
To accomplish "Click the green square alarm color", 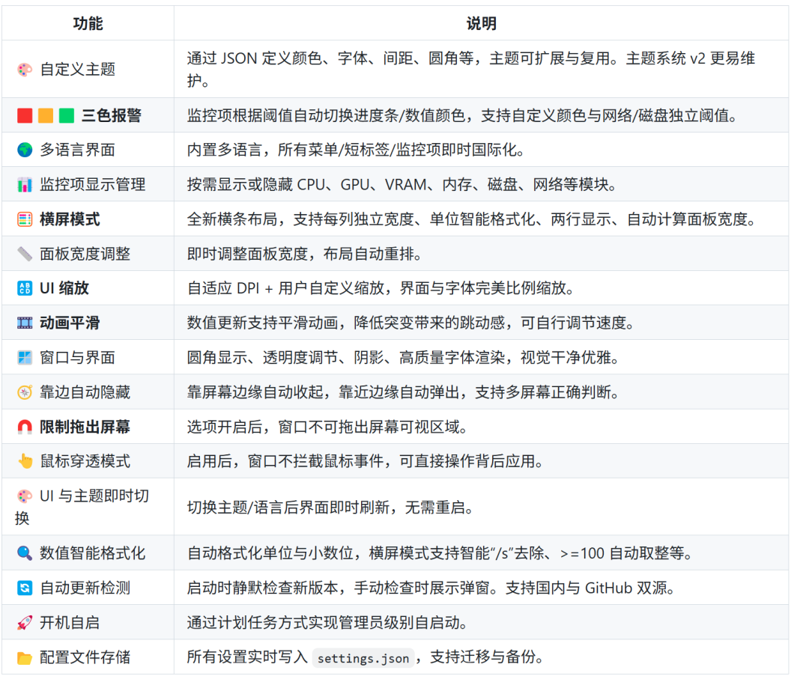I will pyautogui.click(x=67, y=116).
